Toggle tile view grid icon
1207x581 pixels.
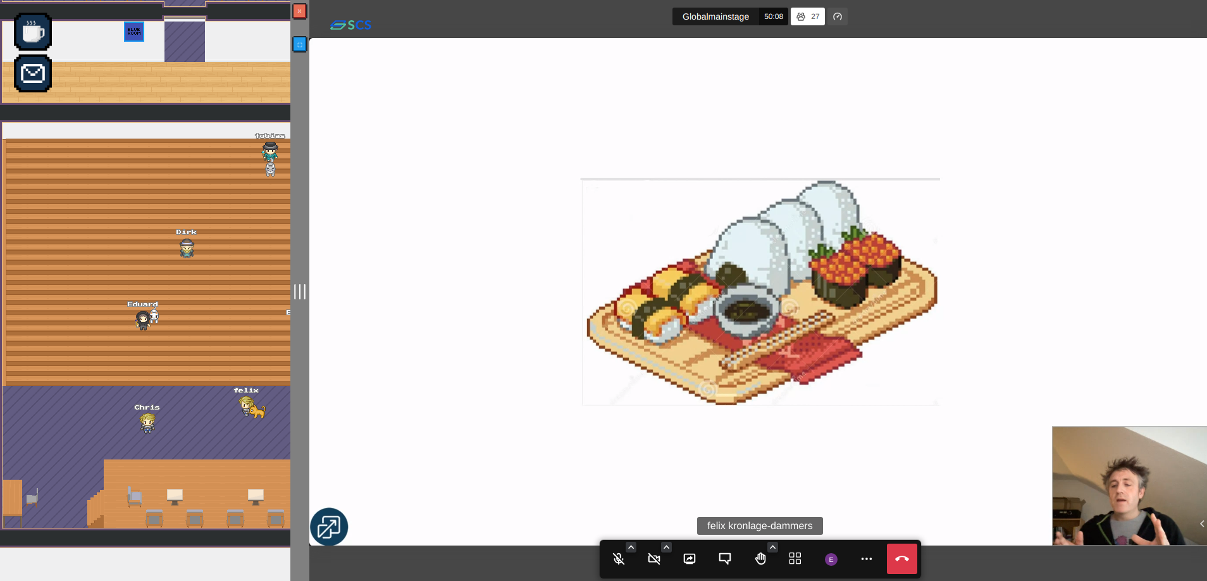795,559
